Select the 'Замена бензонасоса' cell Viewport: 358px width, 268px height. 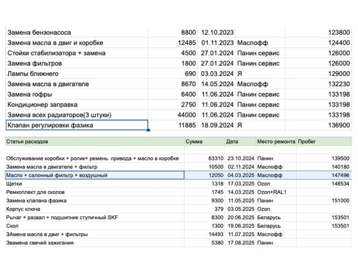(x=77, y=32)
